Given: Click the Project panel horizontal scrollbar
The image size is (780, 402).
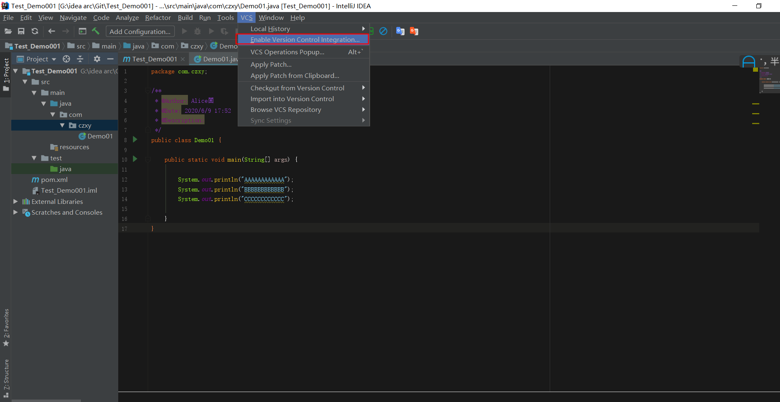Looking at the screenshot, I should [46, 400].
